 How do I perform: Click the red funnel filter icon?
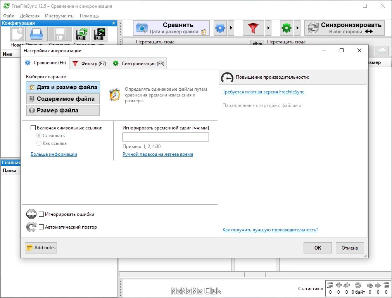tap(253, 28)
